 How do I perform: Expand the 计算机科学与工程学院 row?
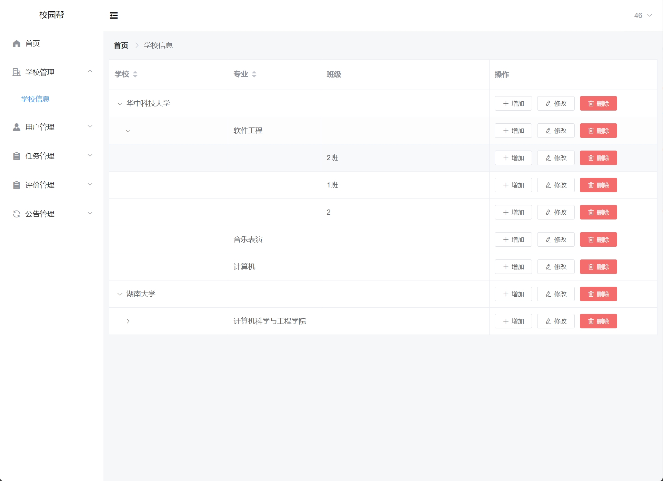pos(128,321)
